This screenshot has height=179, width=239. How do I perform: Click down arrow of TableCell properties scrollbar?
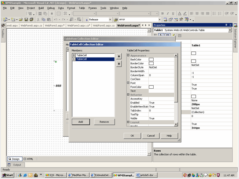(x=176, y=124)
